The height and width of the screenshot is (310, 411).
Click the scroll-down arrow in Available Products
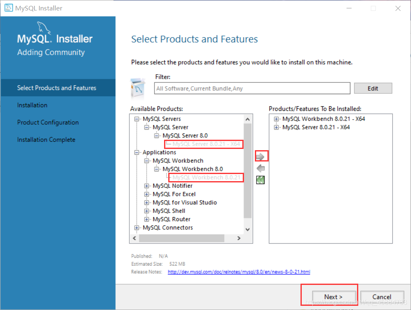coord(247,229)
